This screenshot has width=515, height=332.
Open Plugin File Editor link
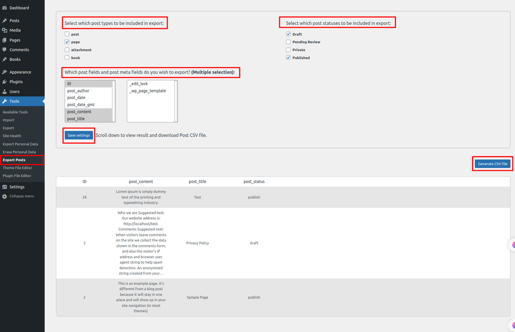(x=17, y=175)
